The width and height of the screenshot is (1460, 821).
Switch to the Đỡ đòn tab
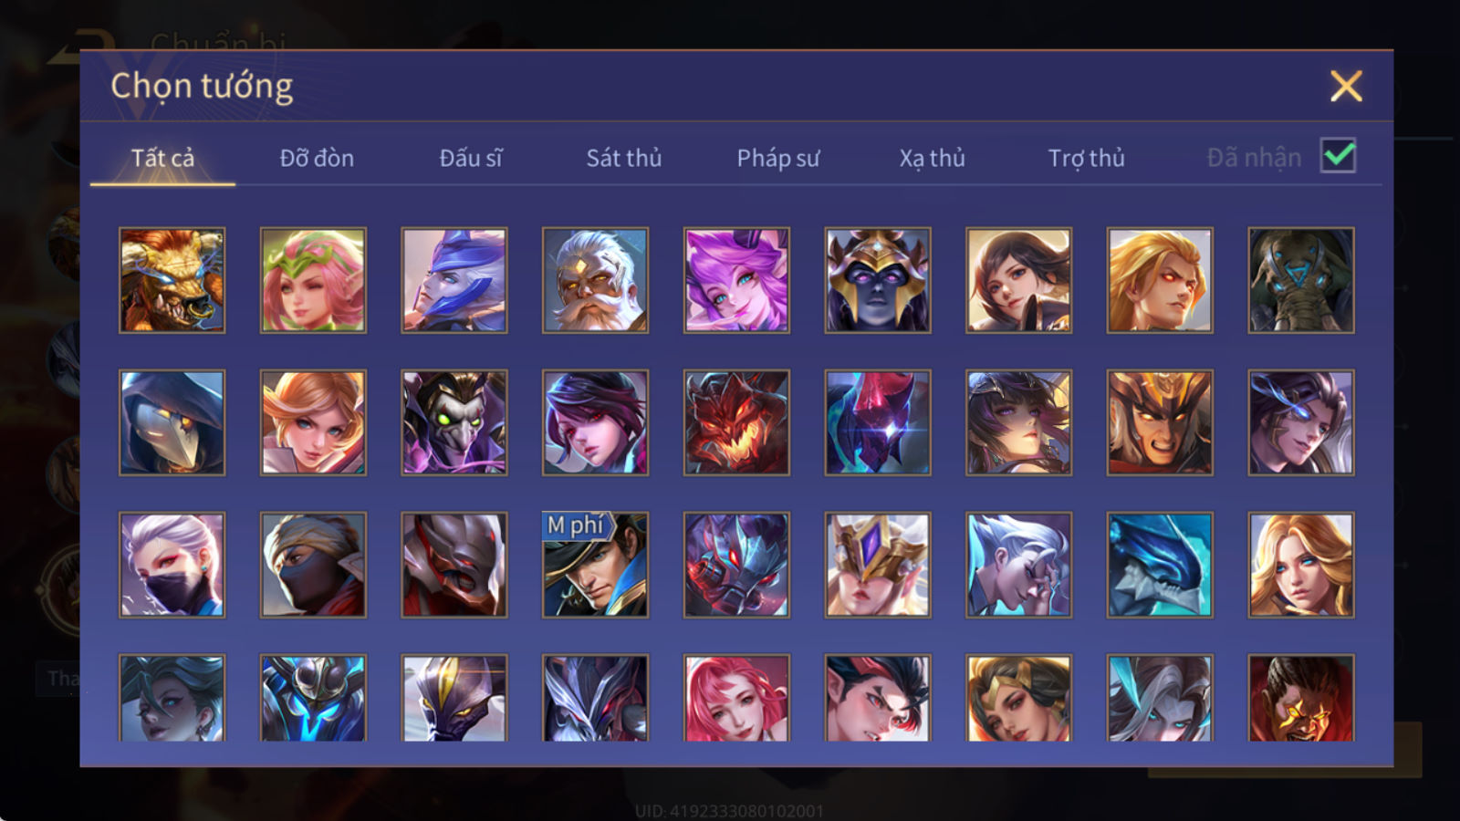click(317, 158)
